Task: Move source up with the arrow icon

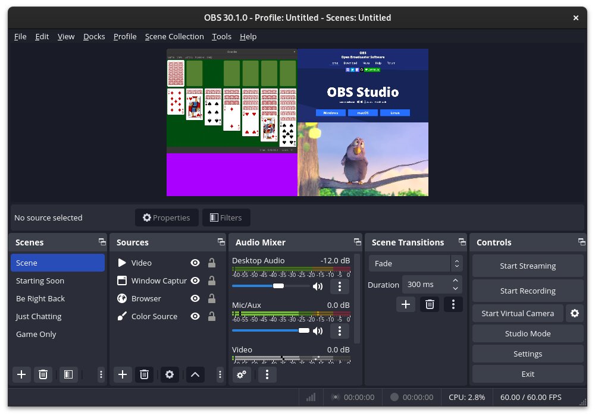Action: coord(195,375)
